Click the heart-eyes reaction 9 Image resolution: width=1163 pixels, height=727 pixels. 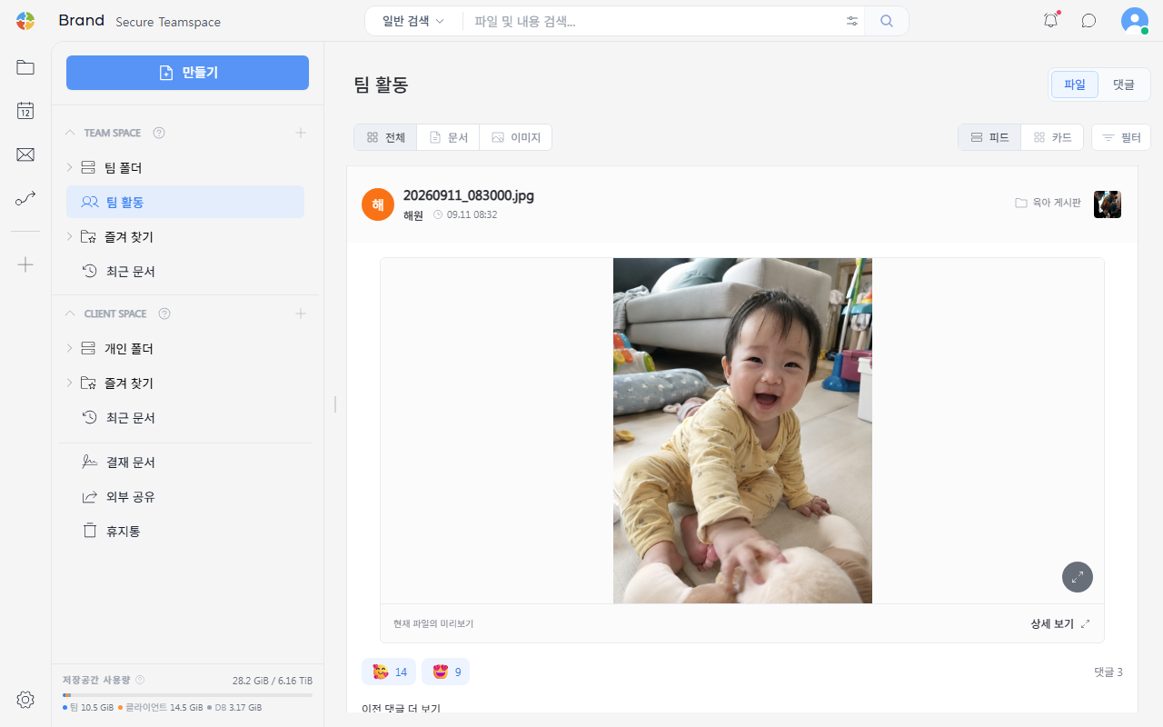446,672
